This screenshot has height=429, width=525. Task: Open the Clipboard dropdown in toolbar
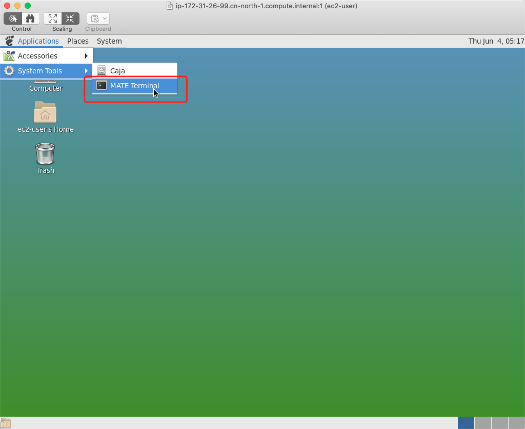[98, 18]
